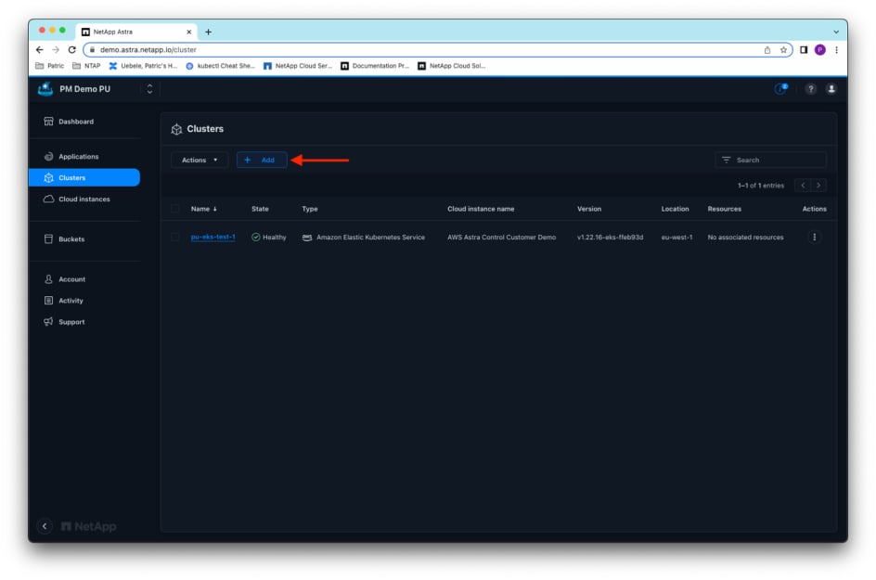The width and height of the screenshot is (876, 580).
Task: Click Amazon Elastic Kubernetes Service type cell
Action: coord(364,237)
